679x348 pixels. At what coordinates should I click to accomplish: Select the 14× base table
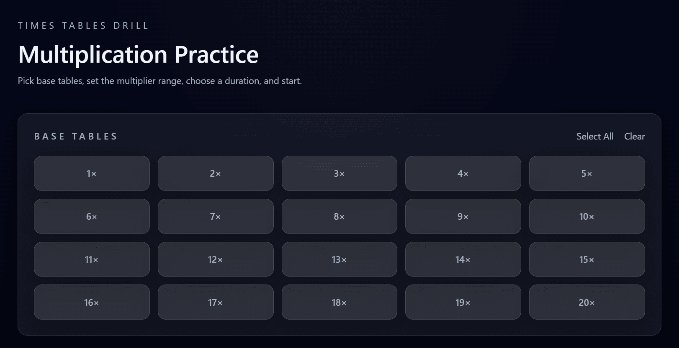pyautogui.click(x=463, y=259)
